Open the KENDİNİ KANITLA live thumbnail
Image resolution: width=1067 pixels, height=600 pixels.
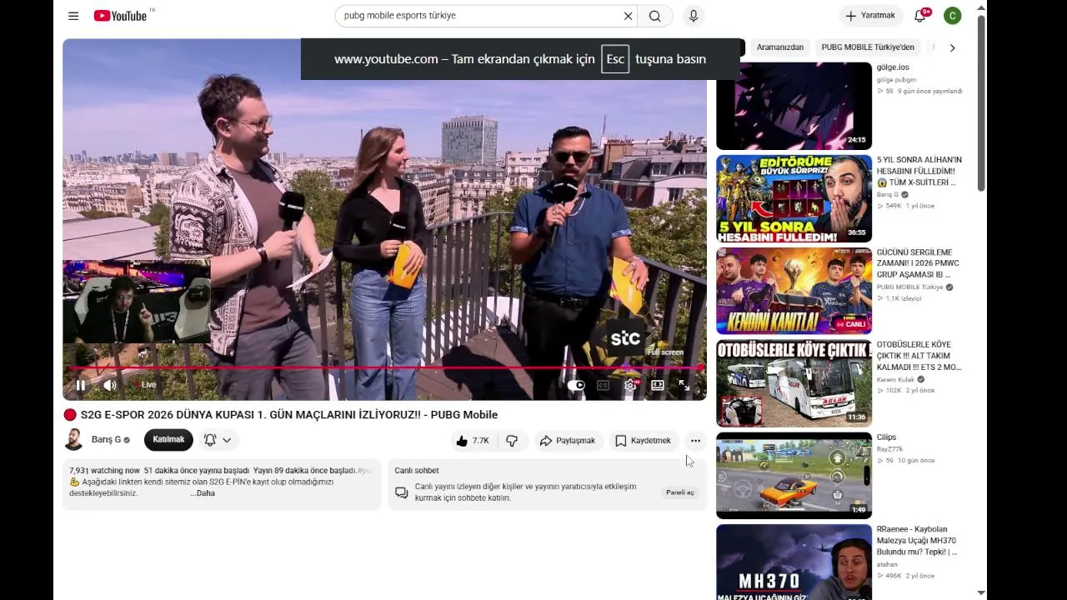point(794,291)
